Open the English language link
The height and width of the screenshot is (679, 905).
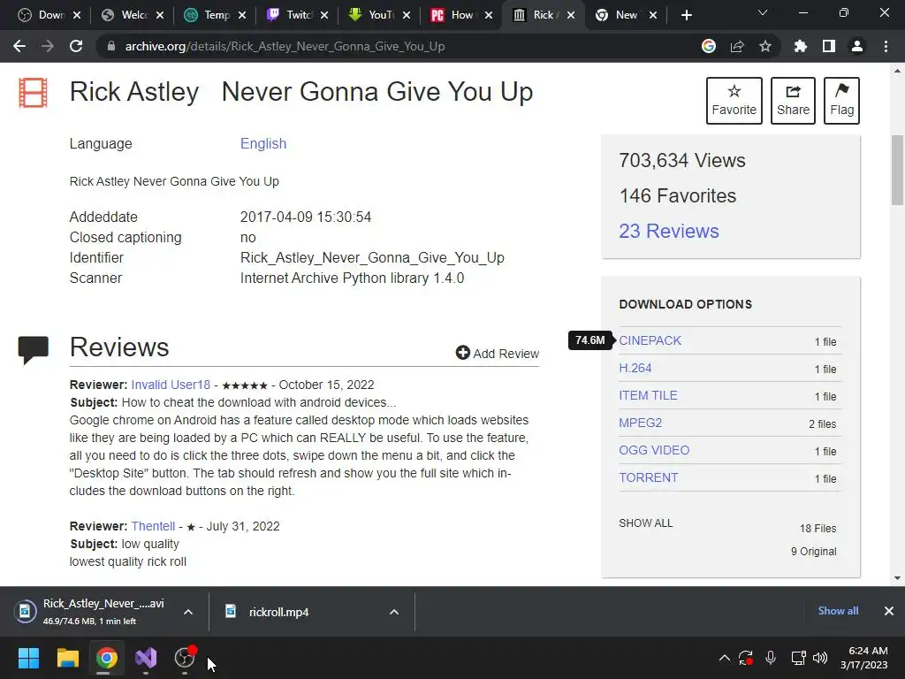pos(263,143)
